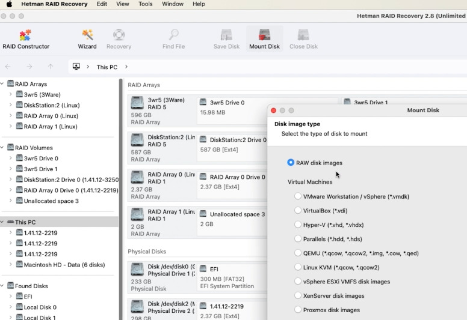Select Linux KVM (*.qcow, *.qcow2) option

pyautogui.click(x=297, y=267)
